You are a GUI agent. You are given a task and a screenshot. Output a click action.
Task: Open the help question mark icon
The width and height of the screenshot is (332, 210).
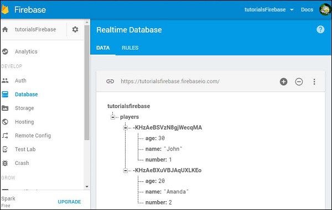[320, 30]
